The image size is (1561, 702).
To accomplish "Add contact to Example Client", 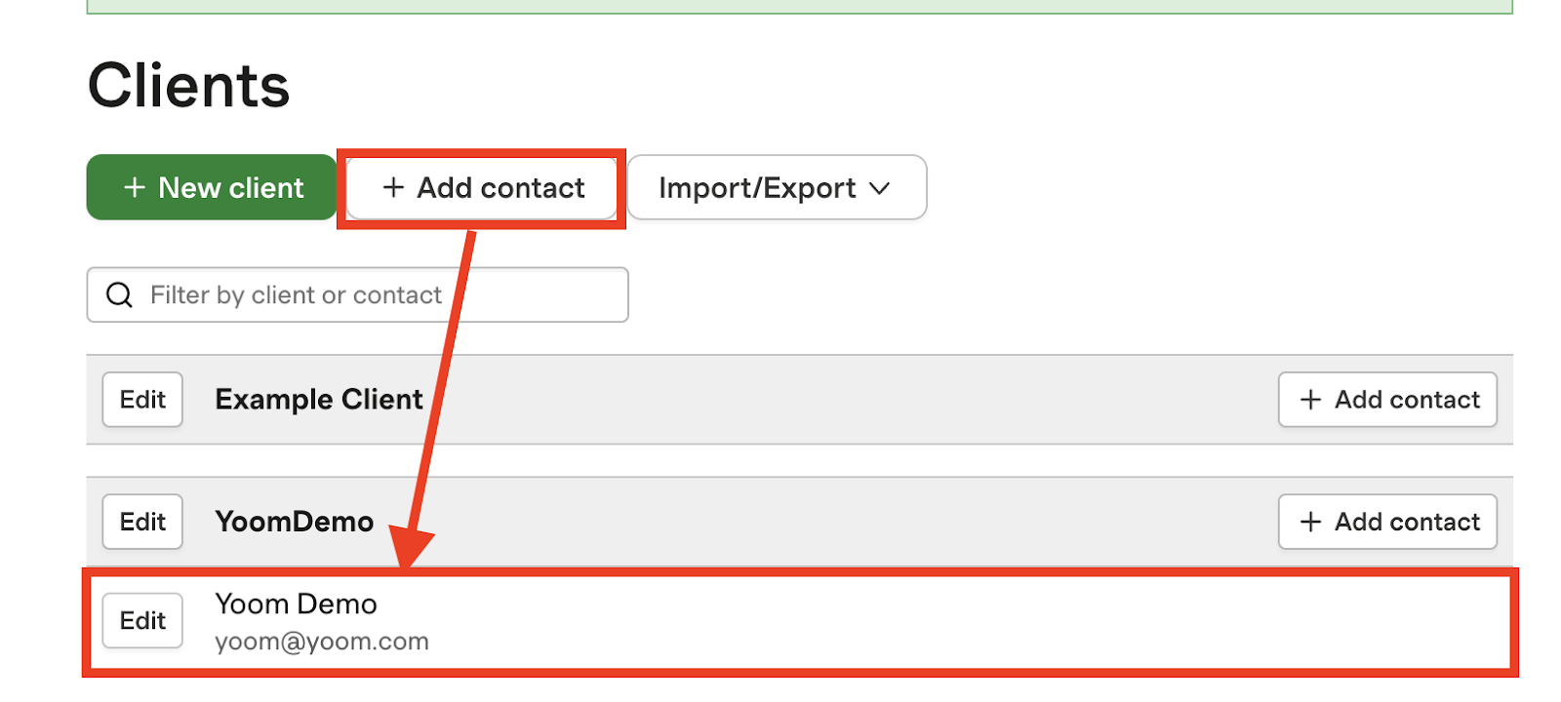I will pyautogui.click(x=1387, y=400).
